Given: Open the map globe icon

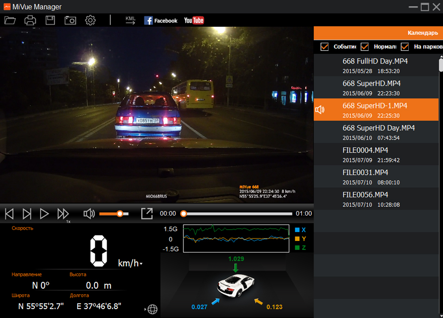Looking at the screenshot, I should [x=152, y=309].
